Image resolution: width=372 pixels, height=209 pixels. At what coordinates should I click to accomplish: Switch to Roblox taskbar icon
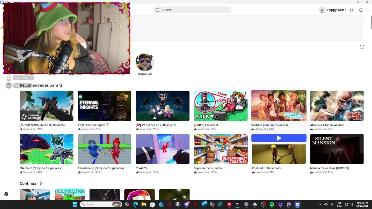[x=297, y=204]
